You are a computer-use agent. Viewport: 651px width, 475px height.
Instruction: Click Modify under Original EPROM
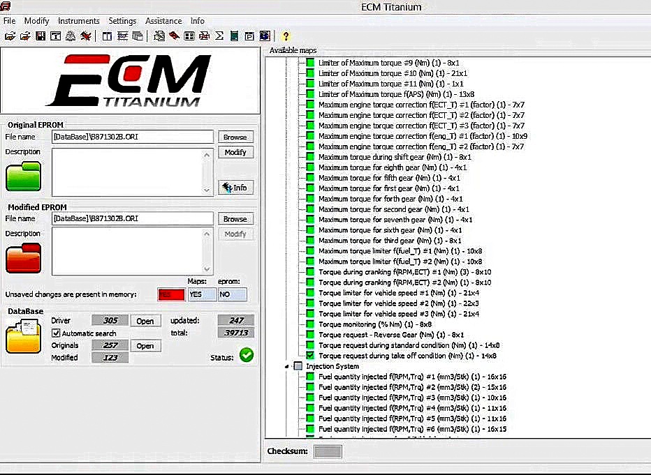point(235,152)
